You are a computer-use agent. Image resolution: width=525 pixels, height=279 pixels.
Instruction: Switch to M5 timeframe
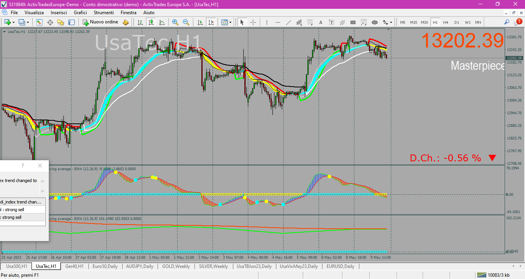[403, 22]
